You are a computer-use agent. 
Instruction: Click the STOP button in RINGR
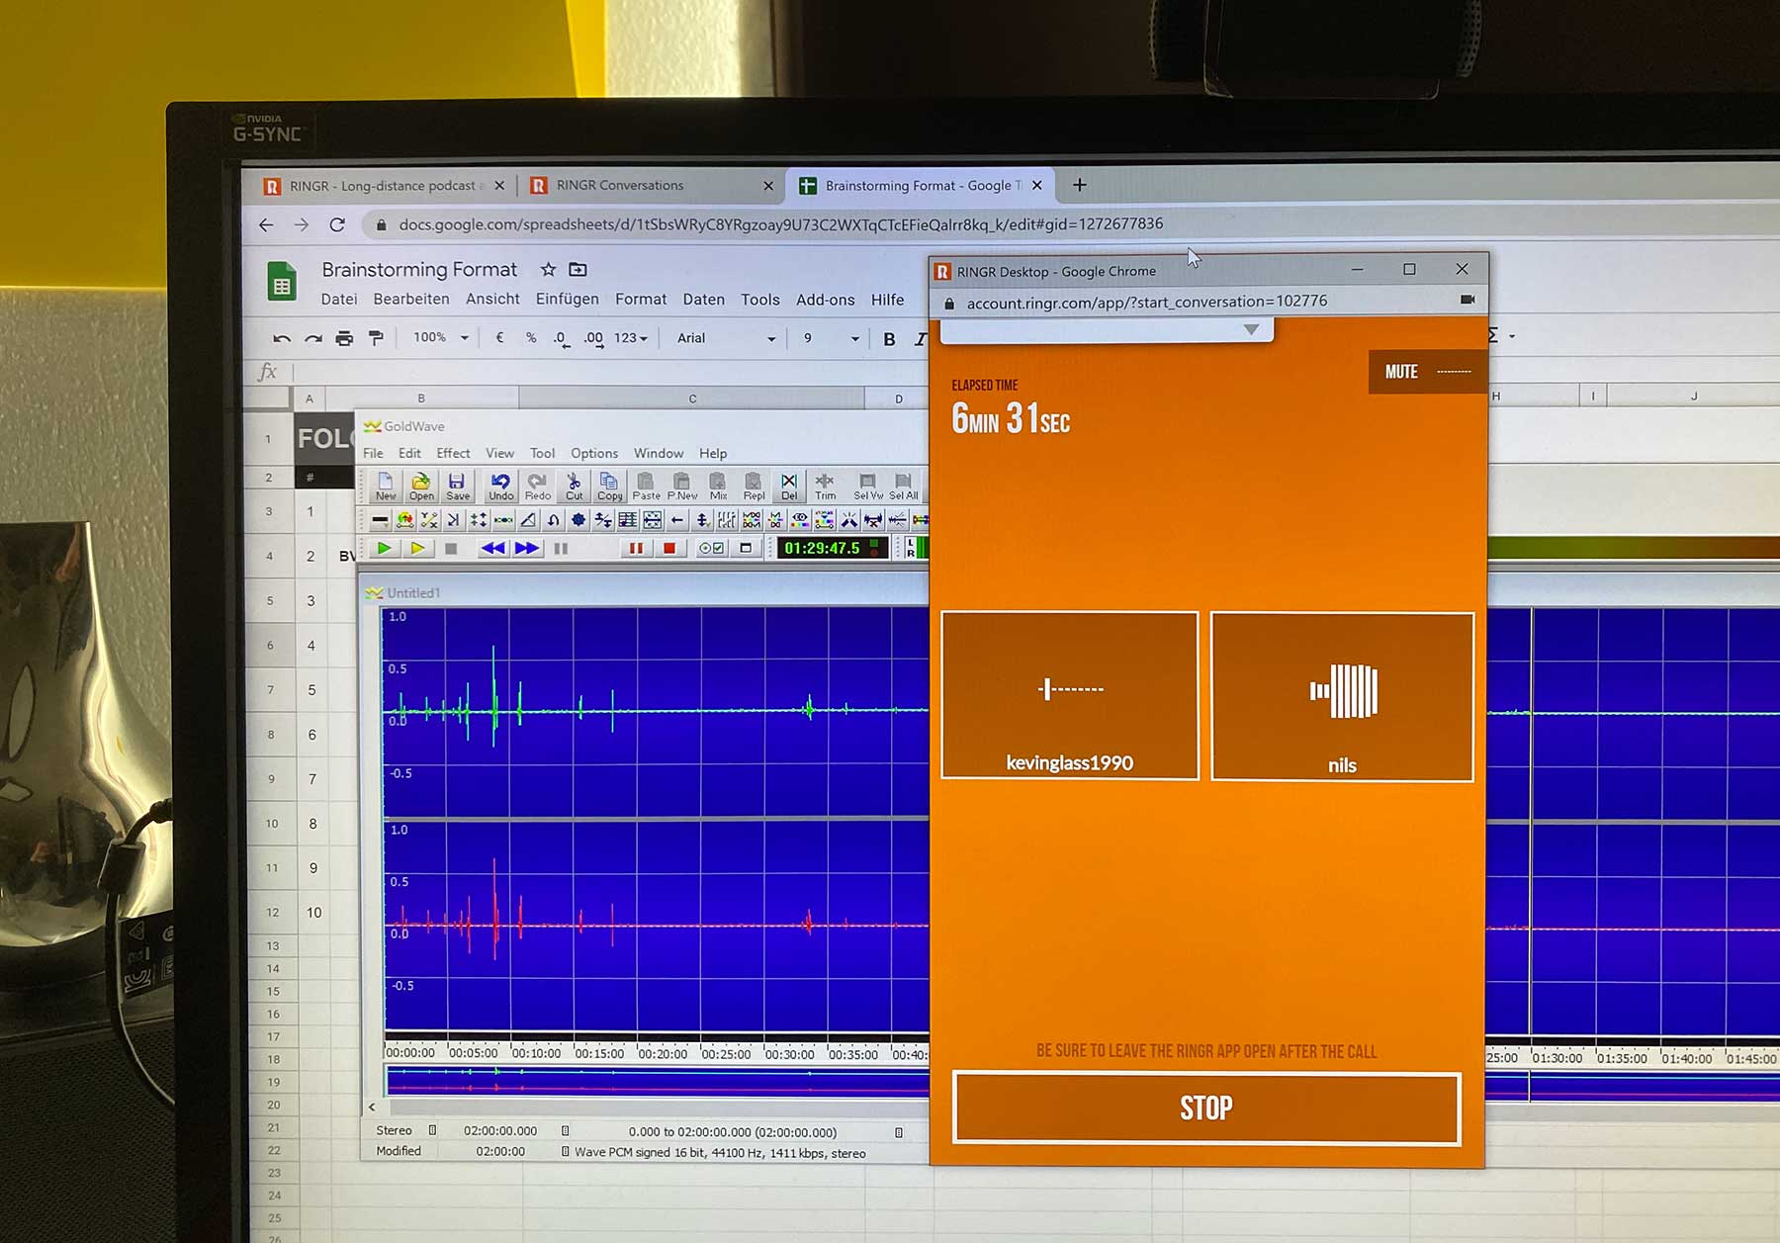pos(1206,1108)
